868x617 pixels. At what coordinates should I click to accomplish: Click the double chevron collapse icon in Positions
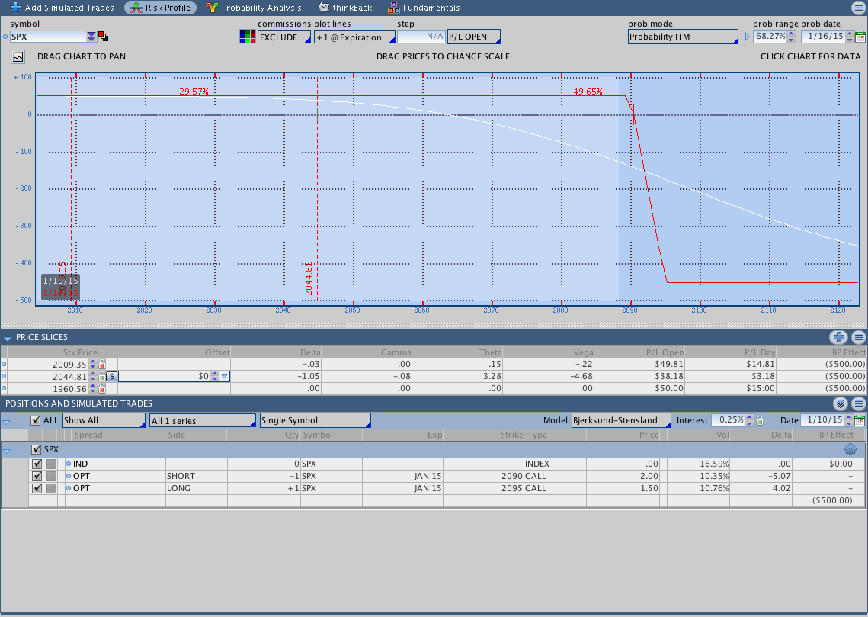(840, 403)
